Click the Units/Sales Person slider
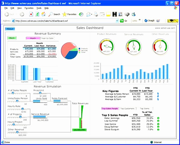 point(17,101)
